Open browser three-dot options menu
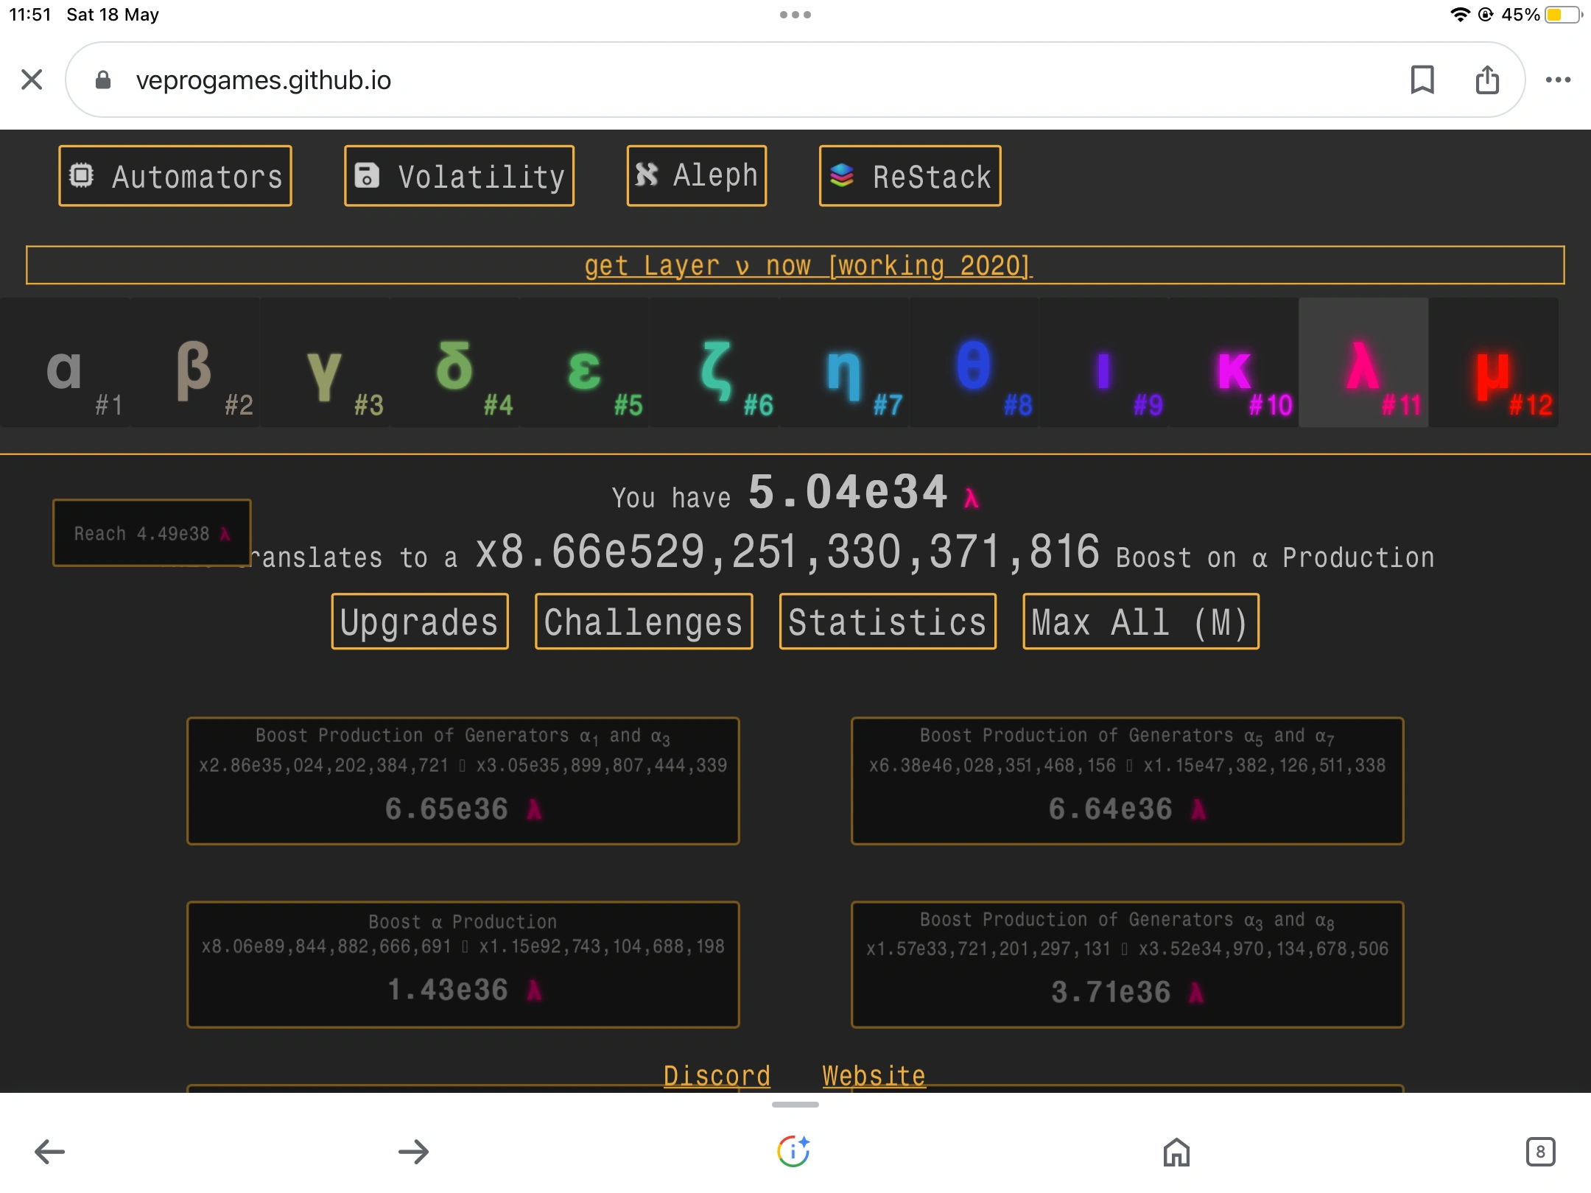 [1557, 80]
